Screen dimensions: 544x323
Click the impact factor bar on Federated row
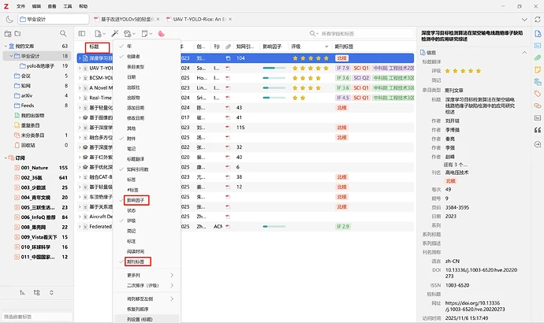[274, 227]
